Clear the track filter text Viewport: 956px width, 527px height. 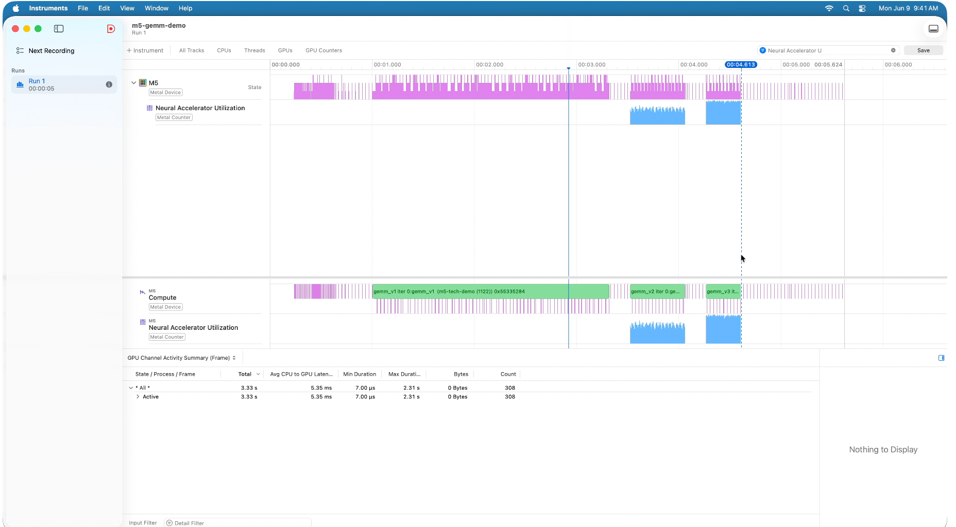point(893,50)
